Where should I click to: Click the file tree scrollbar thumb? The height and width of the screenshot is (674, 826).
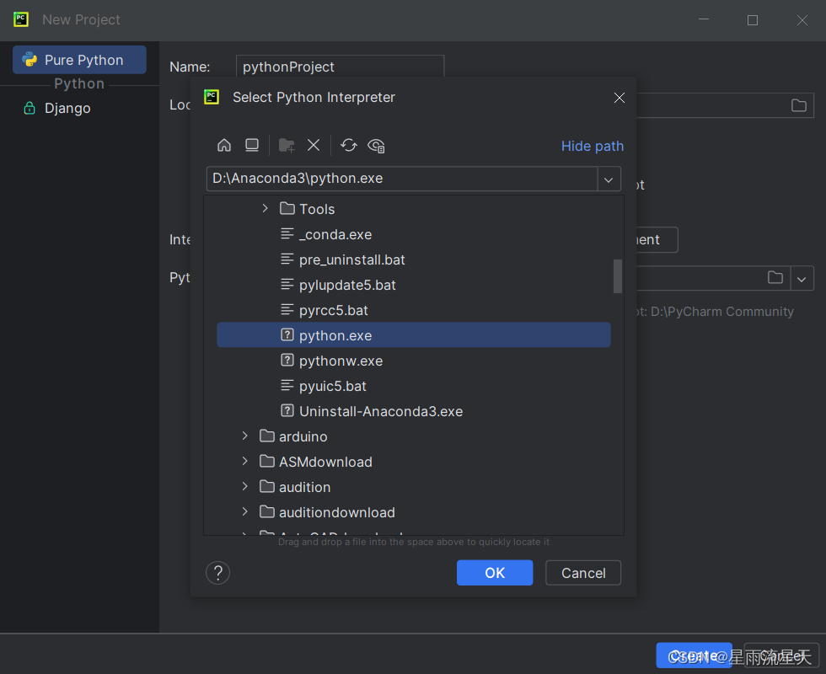tap(617, 276)
